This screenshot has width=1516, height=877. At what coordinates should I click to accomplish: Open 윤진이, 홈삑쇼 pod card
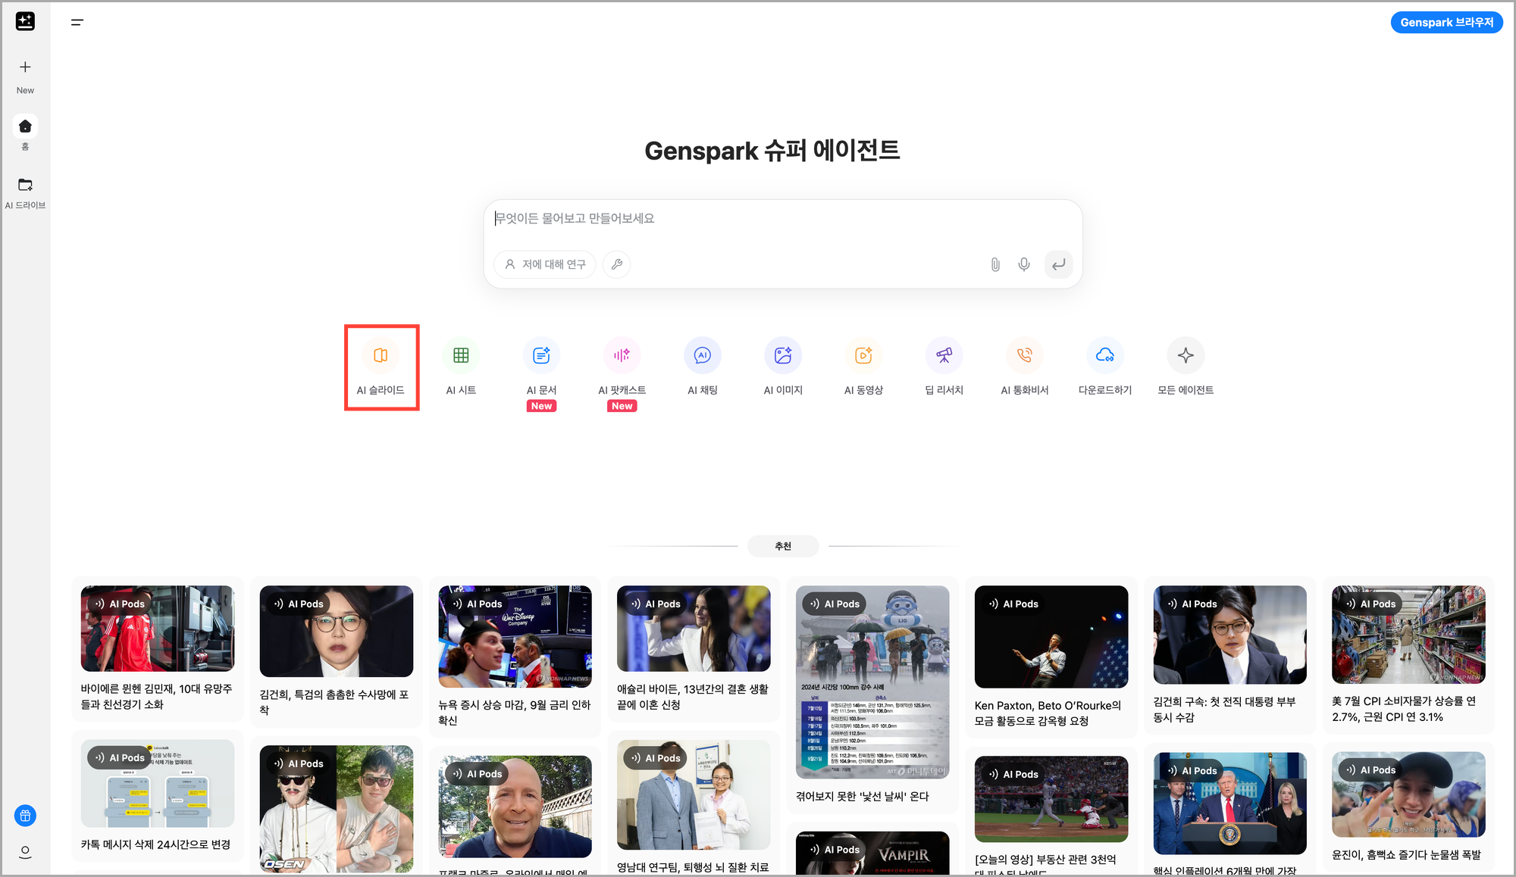point(1408,807)
